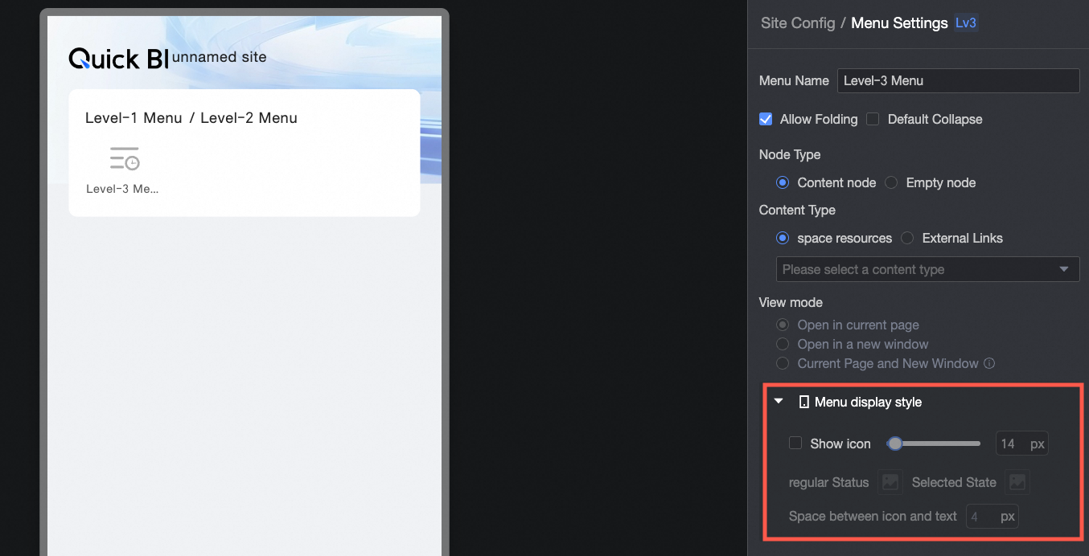Open the regular Status icon image picker

[x=890, y=482]
